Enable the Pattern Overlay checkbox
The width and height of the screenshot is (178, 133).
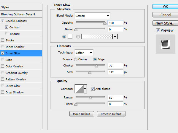[x=2, y=79]
